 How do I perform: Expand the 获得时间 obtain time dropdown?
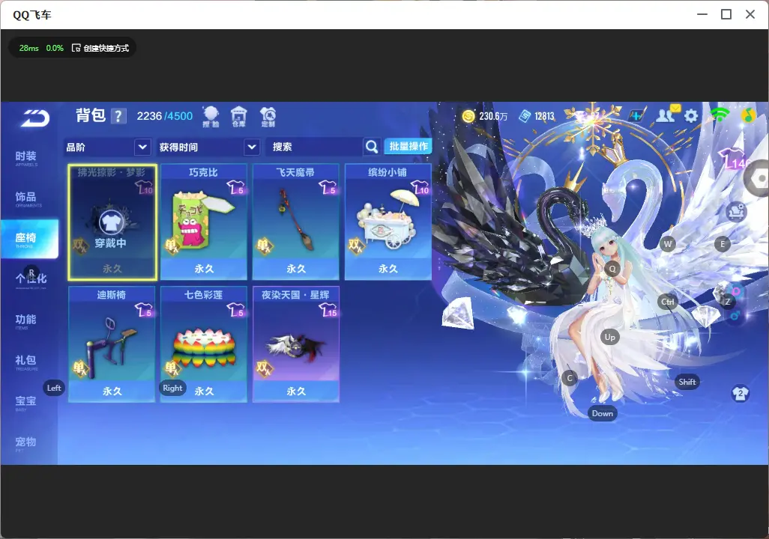(x=208, y=147)
